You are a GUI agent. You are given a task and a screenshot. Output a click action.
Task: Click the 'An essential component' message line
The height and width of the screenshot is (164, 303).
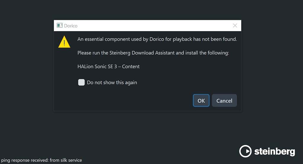click(x=157, y=39)
